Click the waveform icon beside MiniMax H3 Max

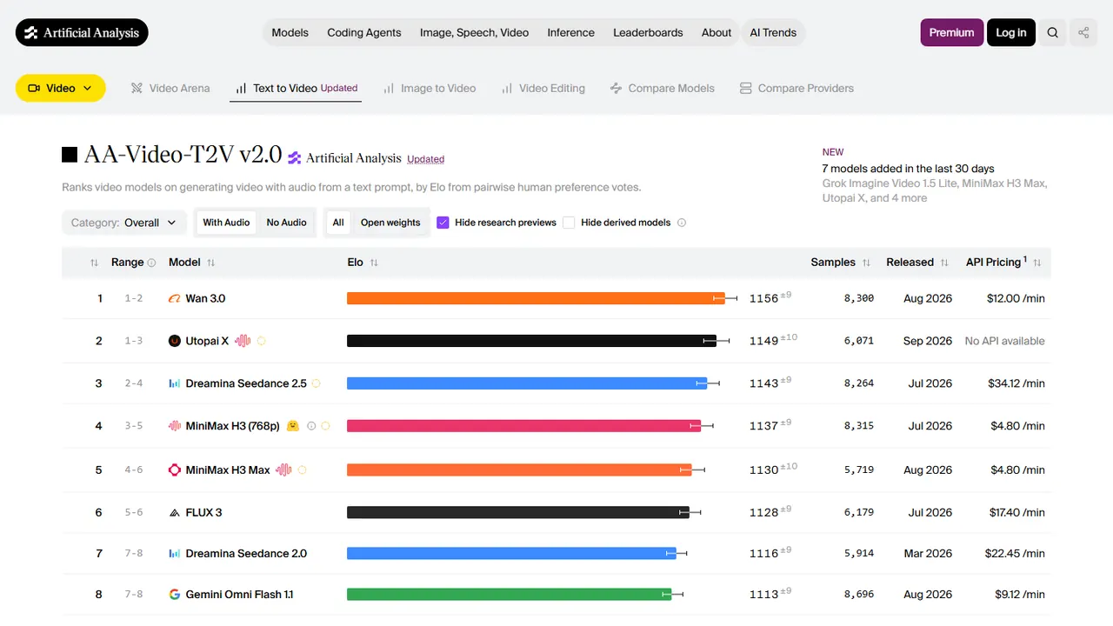coord(283,469)
